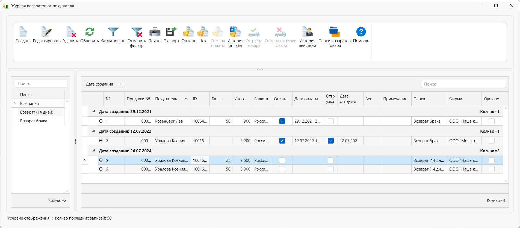Sort by Покупатель column header
Image resolution: width=520 pixels, height=228 pixels.
[x=172, y=99]
